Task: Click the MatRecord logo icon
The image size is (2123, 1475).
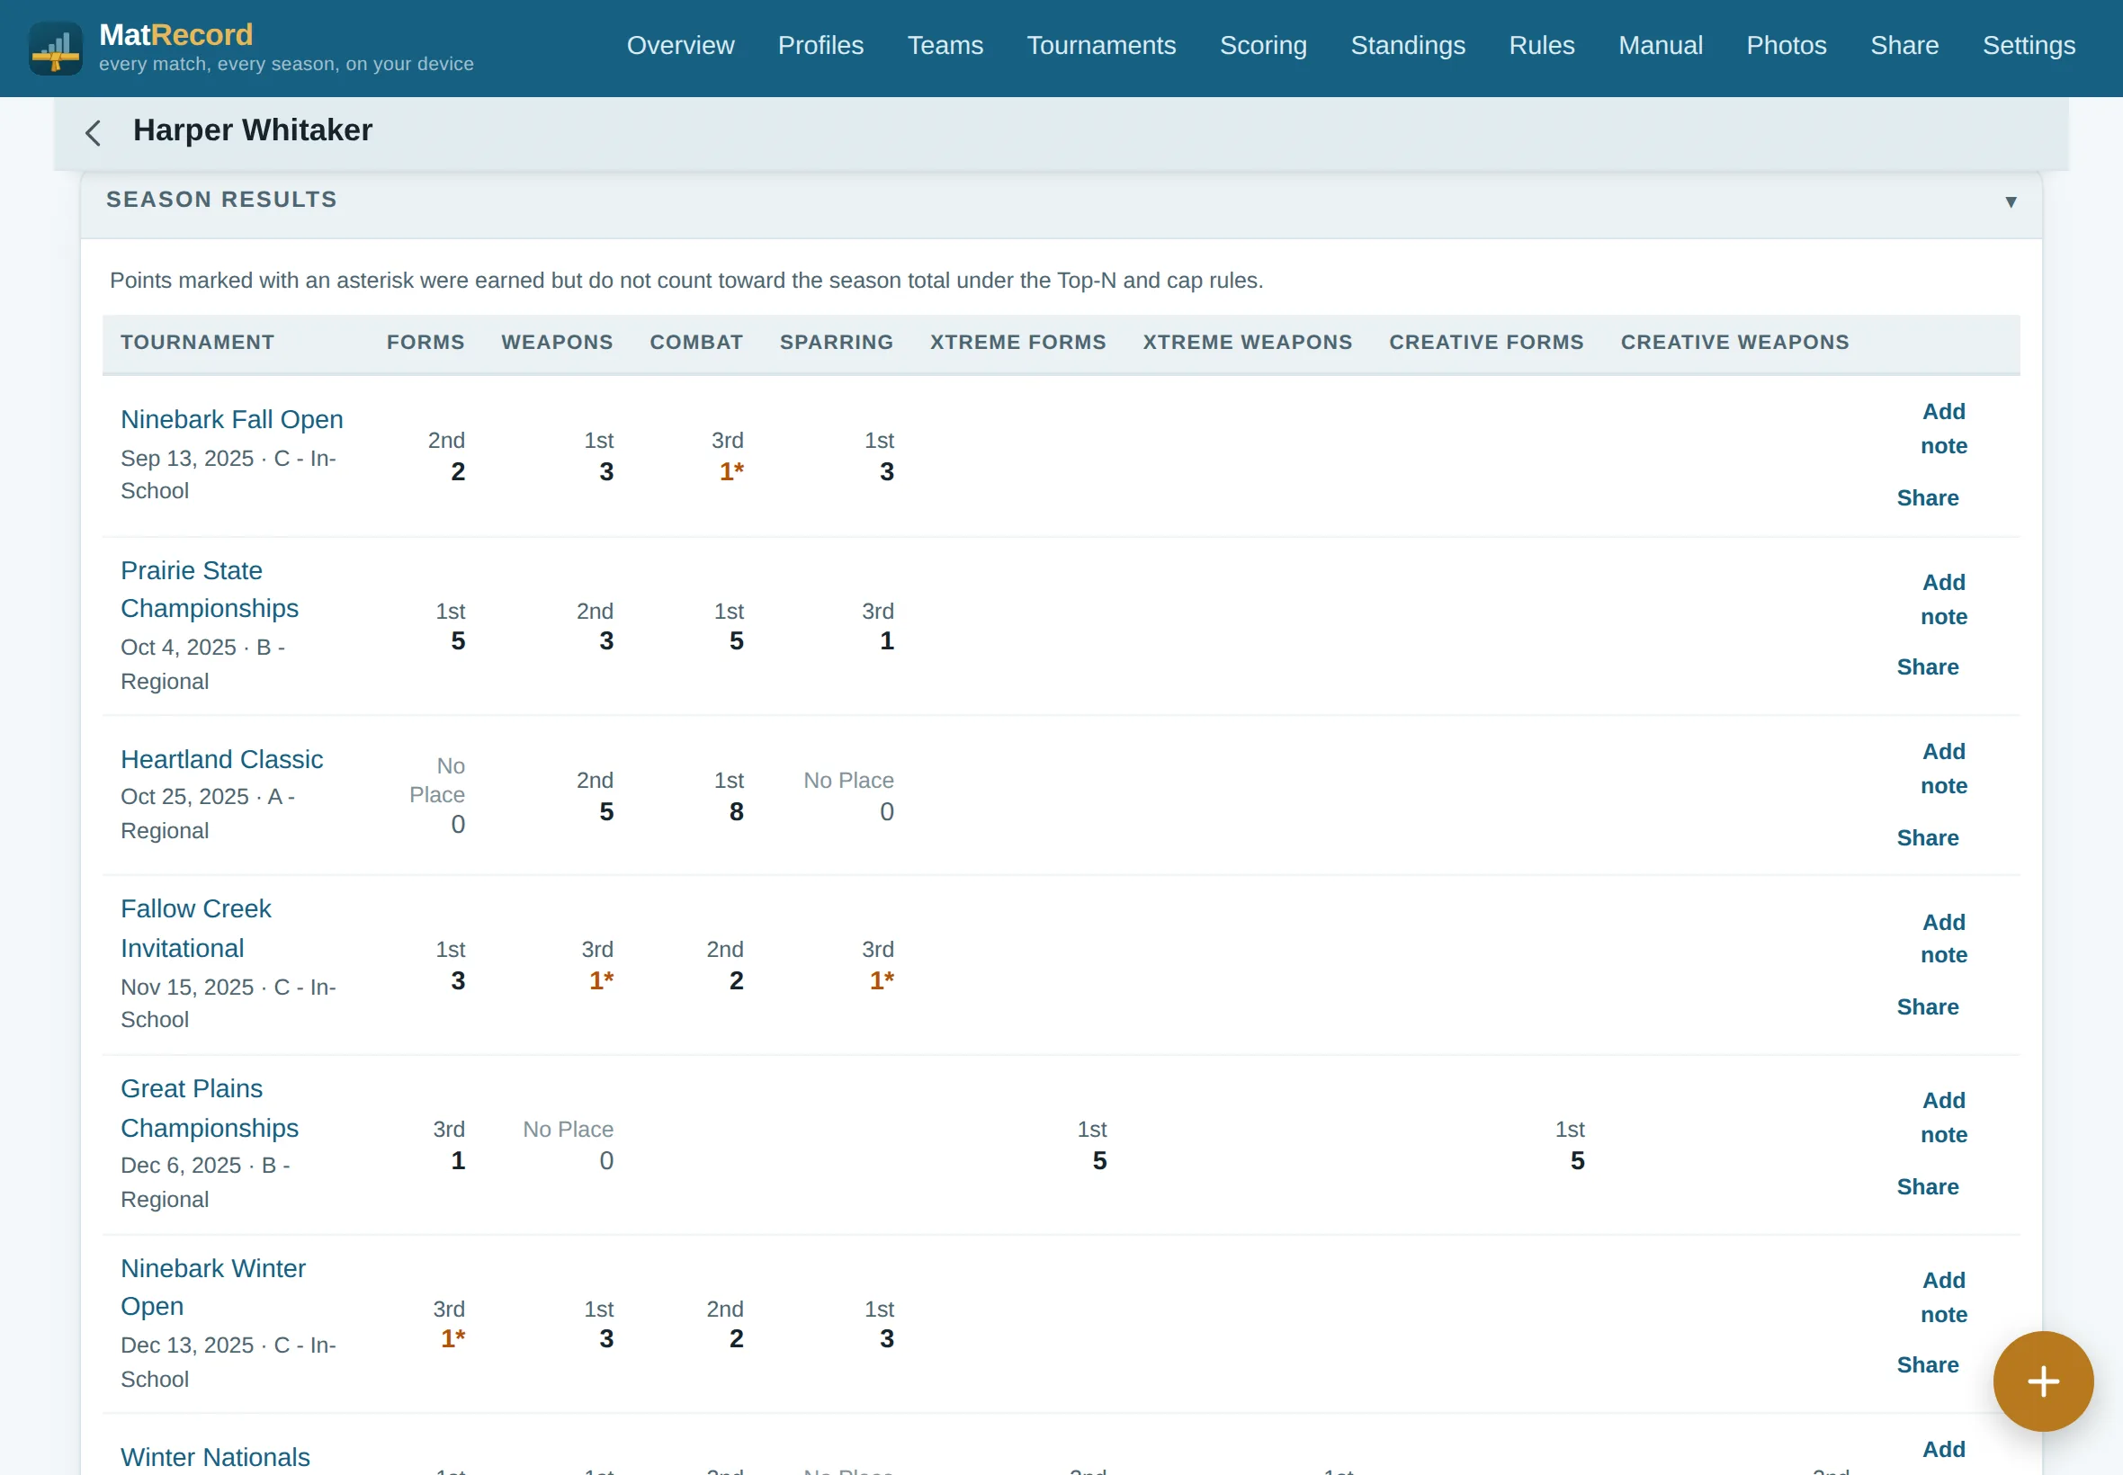Action: pyautogui.click(x=56, y=48)
